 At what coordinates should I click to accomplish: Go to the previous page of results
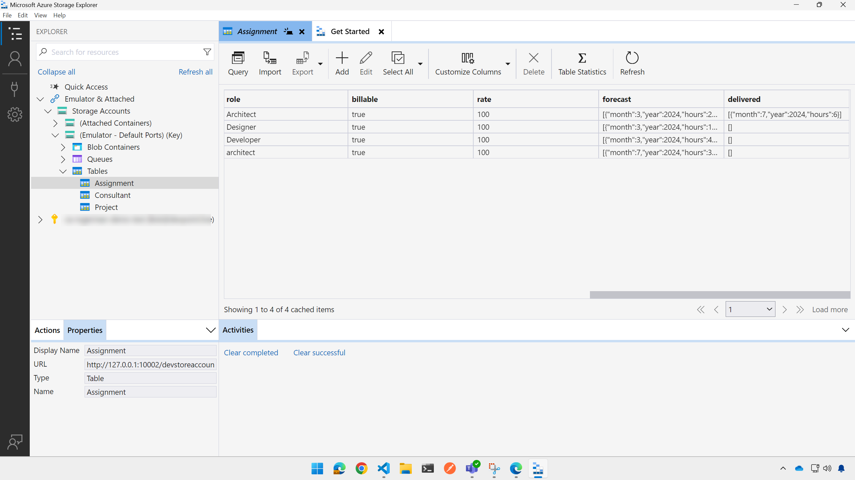716,310
